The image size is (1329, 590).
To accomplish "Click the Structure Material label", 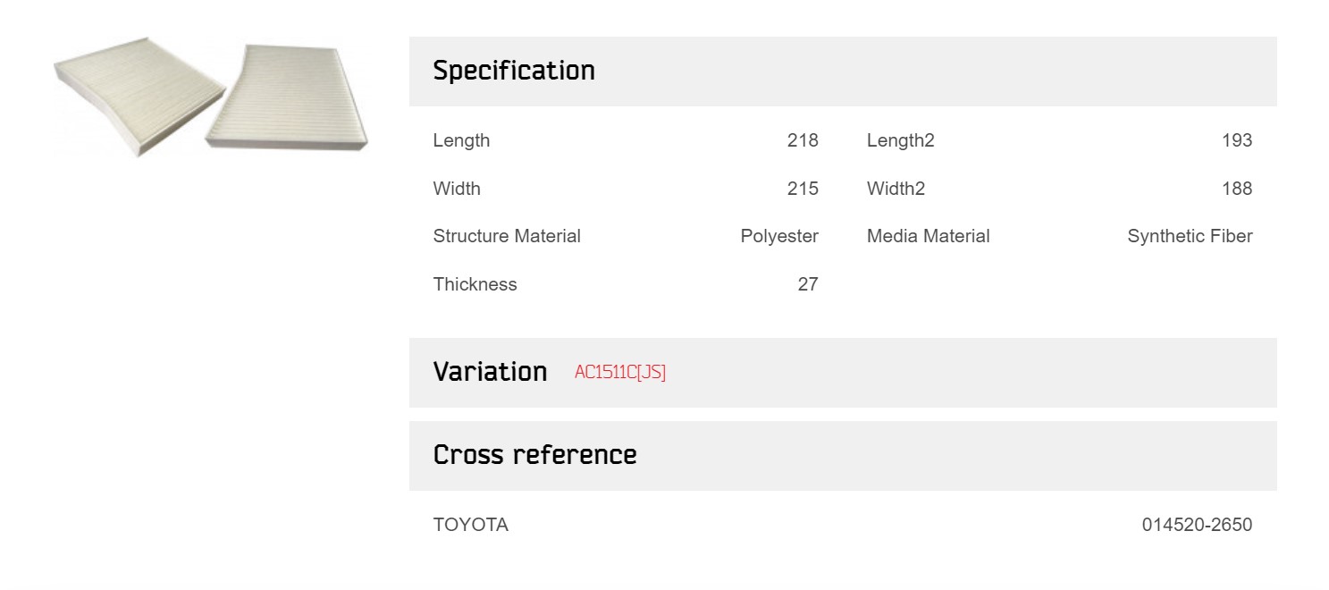I will (507, 236).
